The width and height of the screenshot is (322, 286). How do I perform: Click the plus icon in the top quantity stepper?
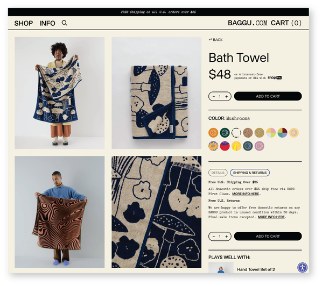click(227, 96)
